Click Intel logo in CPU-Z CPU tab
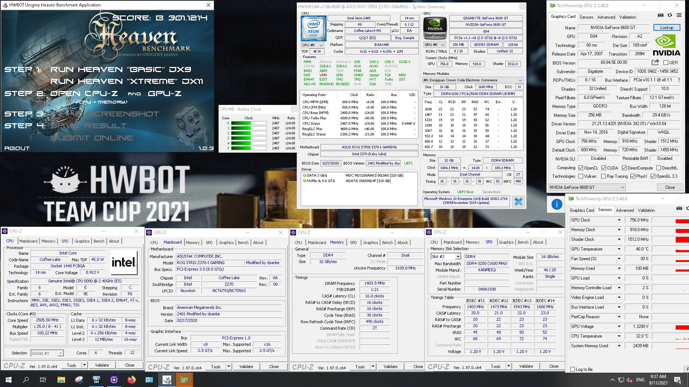The height and width of the screenshot is (387, 689). 124,263
